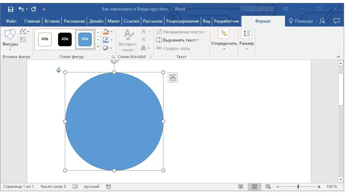The width and height of the screenshot is (347, 194).
Task: Open the Размер size menu
Action: coord(247,40)
